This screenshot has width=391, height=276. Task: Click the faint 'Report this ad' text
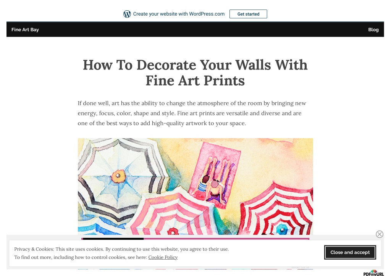300,268
